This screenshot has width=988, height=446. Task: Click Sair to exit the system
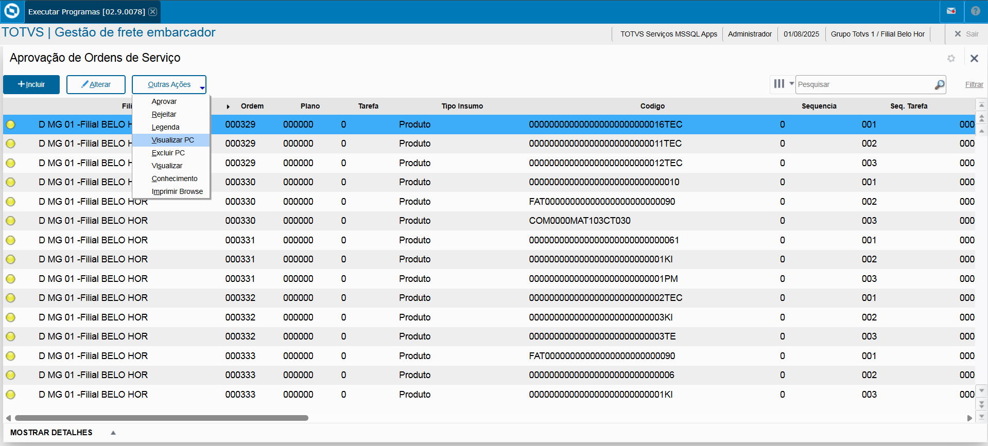tap(966, 34)
